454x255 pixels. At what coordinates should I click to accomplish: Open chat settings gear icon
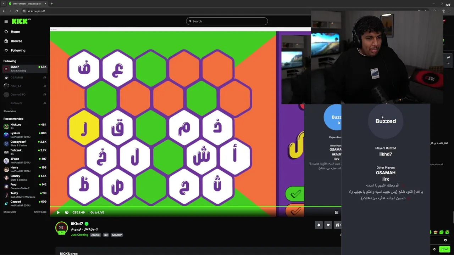[434, 249]
